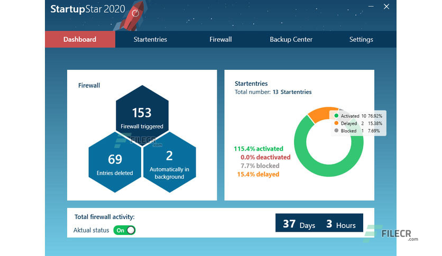
Task: Minimize the StartupStar window
Action: pyautogui.click(x=371, y=6)
